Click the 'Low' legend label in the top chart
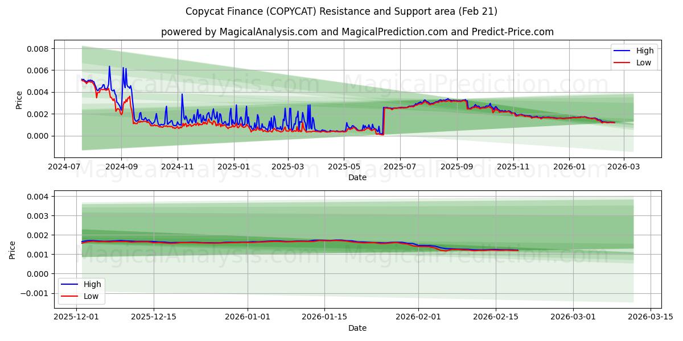 click(644, 63)
